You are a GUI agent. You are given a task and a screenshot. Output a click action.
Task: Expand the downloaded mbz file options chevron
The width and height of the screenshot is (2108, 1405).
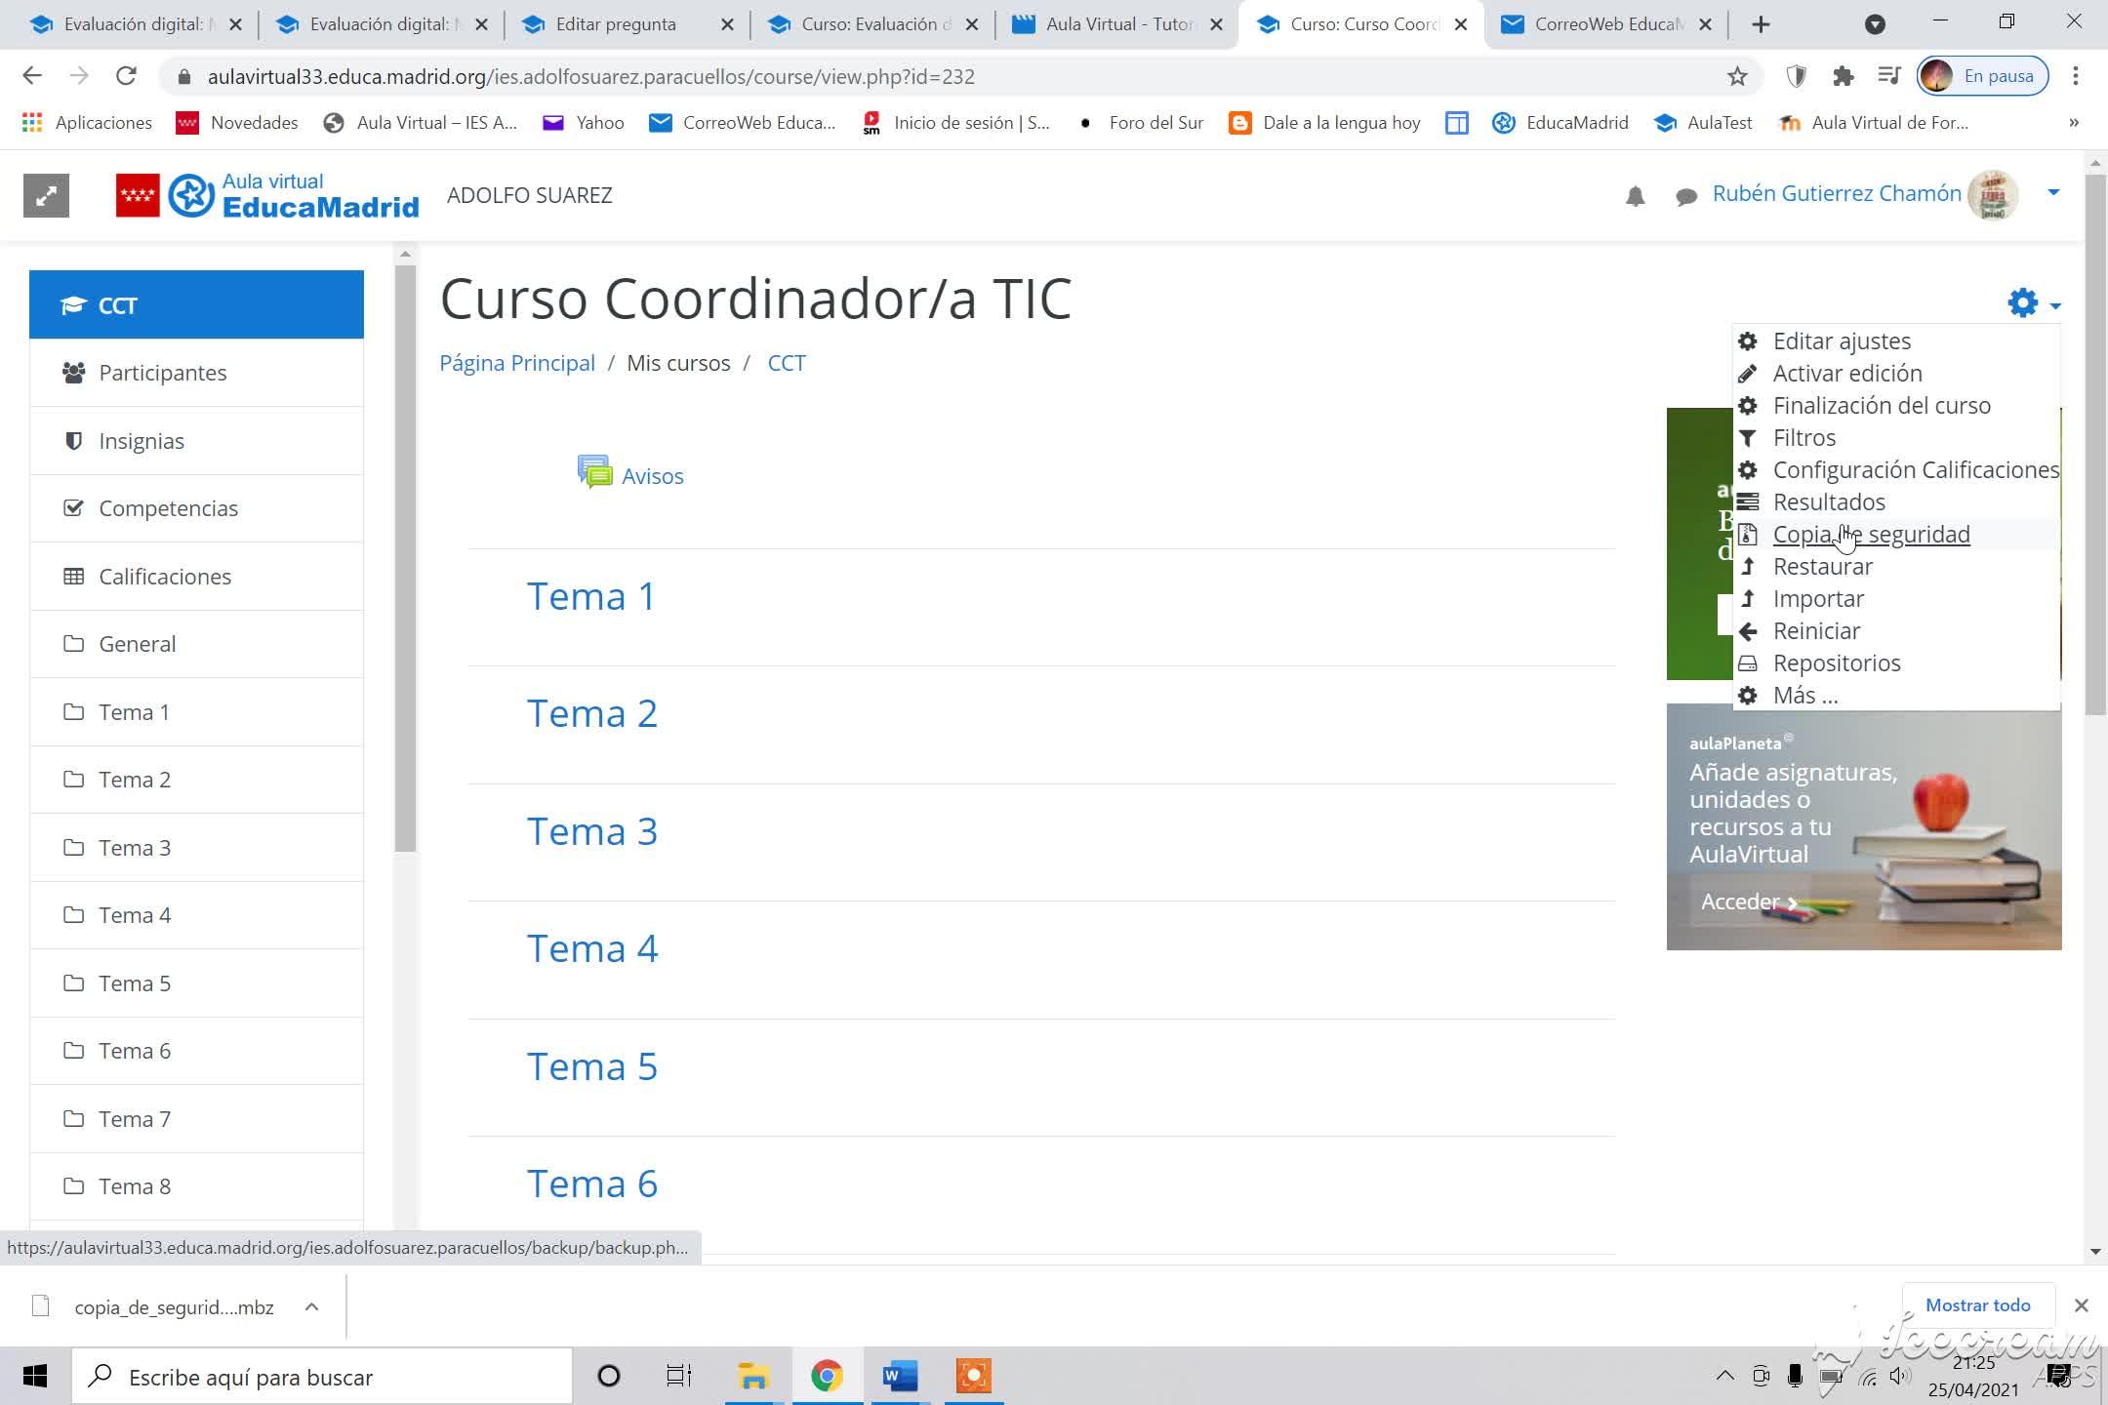pos(311,1306)
